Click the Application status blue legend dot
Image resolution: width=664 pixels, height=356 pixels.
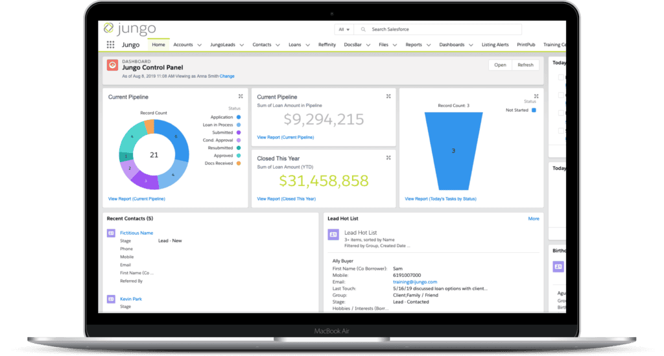(x=239, y=117)
